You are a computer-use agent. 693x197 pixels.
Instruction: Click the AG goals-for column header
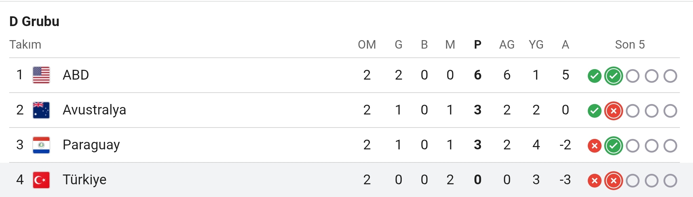[x=507, y=45]
